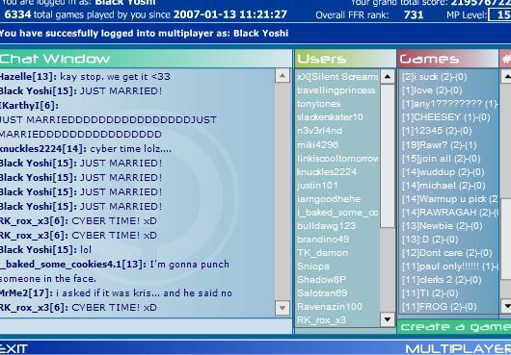Click the Users list scroll down arrow
Viewport: 511px width, 355px height.
(x=388, y=319)
